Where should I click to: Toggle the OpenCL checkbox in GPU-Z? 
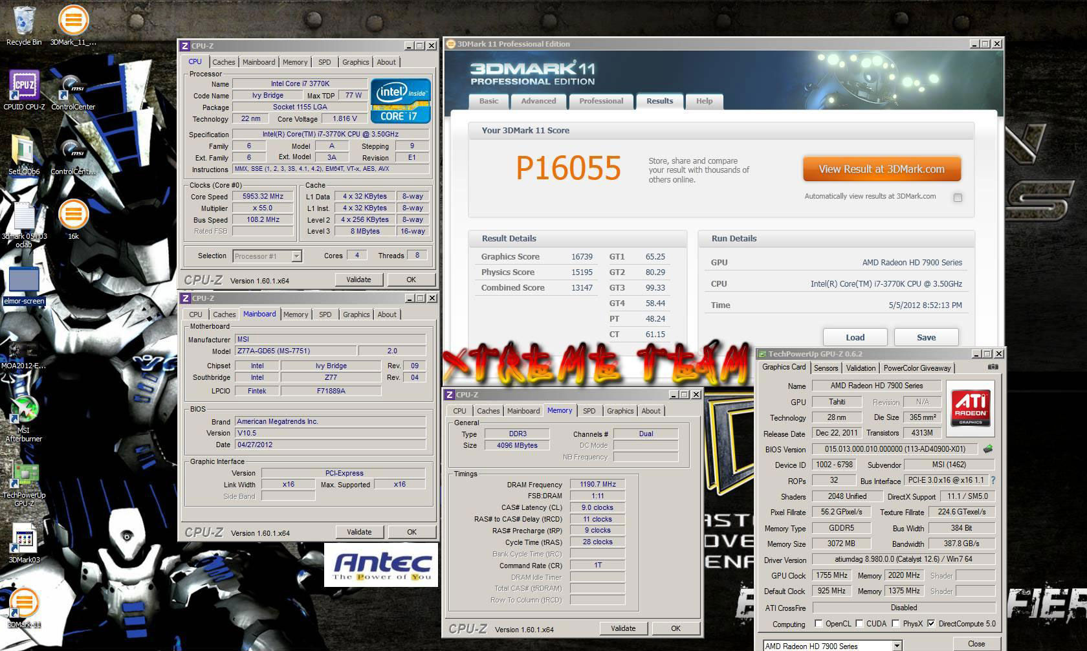[818, 624]
